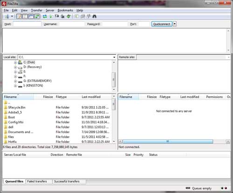Toggle message log display
This screenshot has height=193, width=233.
[x=19, y=16]
